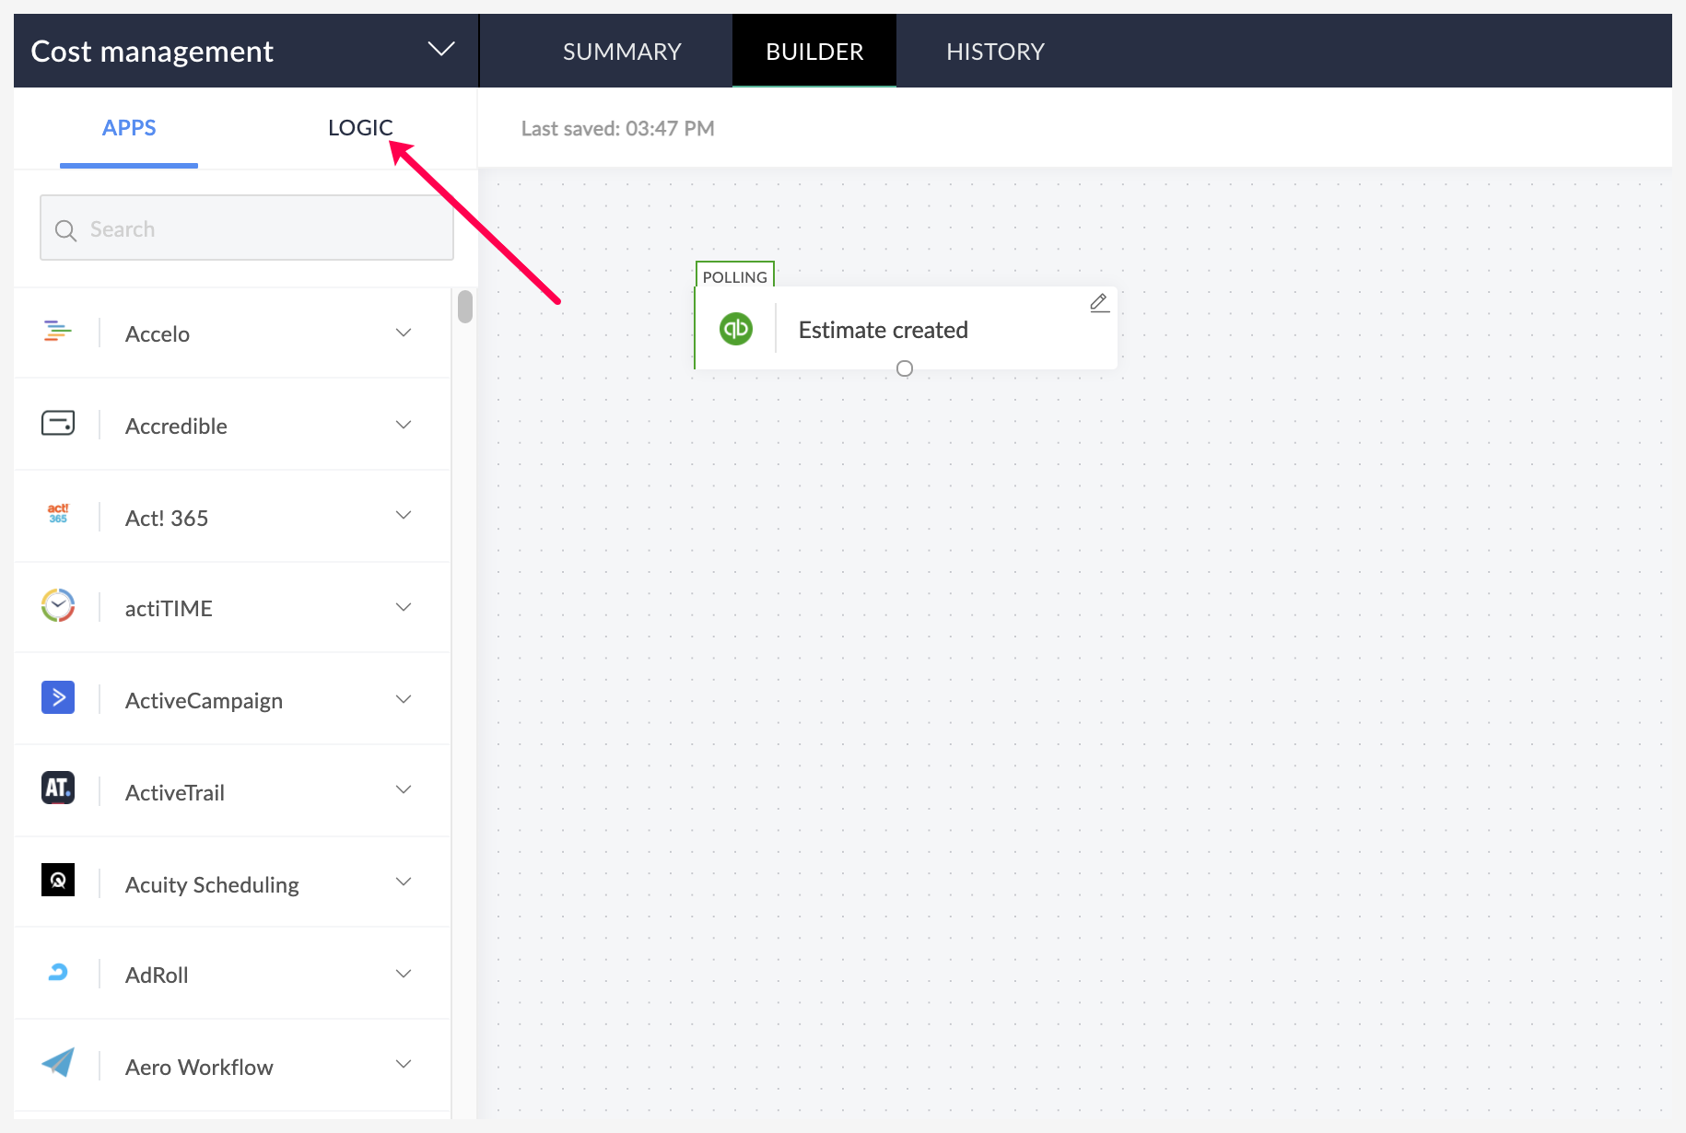Open the Cost management flow dropdown
The width and height of the screenshot is (1686, 1133).
pos(441,50)
